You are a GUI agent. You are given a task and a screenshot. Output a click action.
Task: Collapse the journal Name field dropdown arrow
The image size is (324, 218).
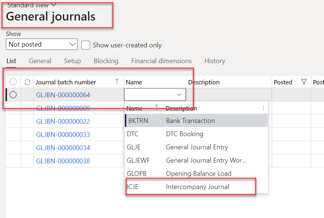coord(179,95)
